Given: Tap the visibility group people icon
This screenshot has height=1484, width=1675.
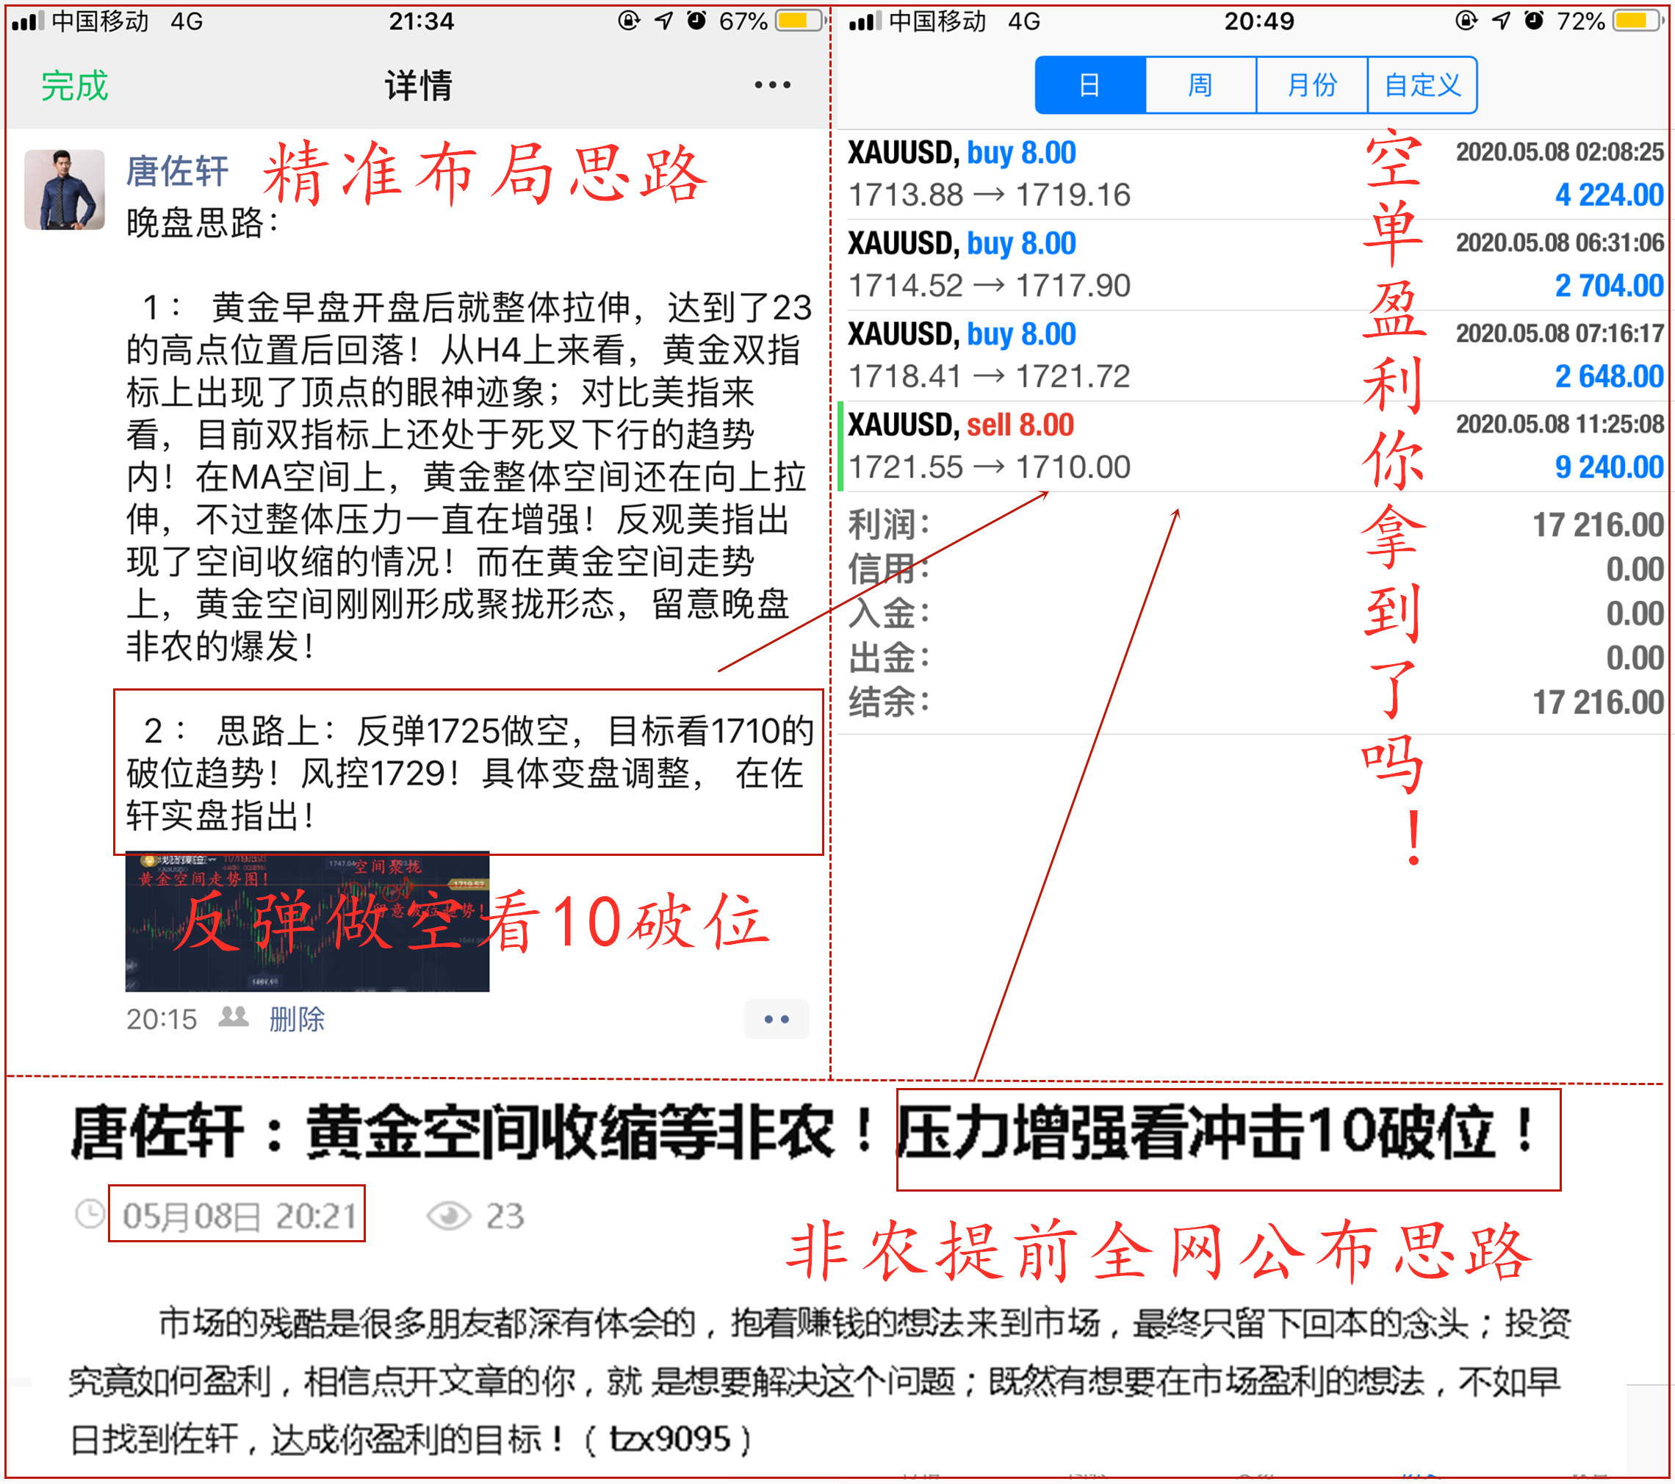Looking at the screenshot, I should 234,1017.
